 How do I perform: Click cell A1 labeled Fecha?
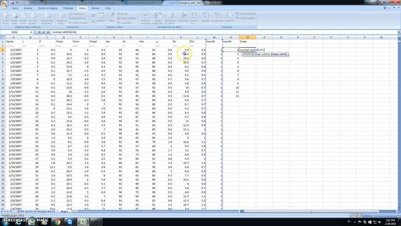coord(14,41)
